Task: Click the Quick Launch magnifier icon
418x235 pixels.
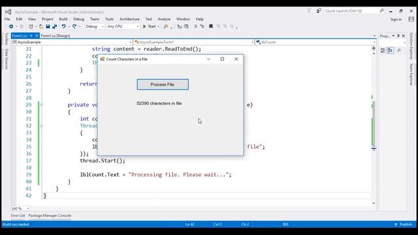Action: coord(381,10)
